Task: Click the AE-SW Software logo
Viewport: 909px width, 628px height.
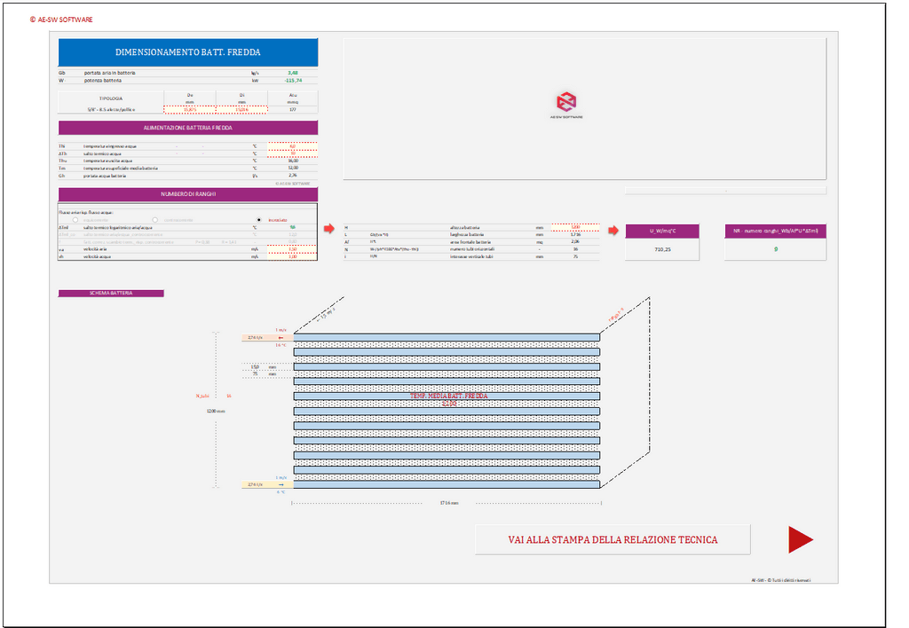Action: click(x=565, y=102)
